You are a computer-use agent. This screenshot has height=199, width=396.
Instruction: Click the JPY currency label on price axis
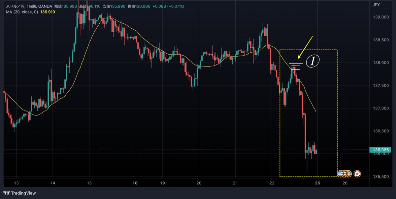click(x=376, y=5)
